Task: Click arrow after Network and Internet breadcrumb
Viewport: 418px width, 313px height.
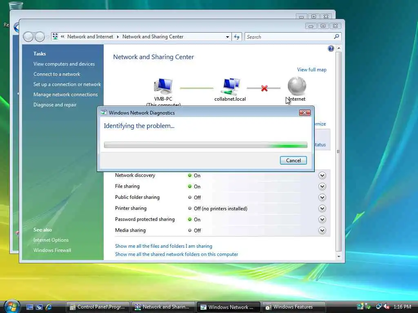Action: 118,37
